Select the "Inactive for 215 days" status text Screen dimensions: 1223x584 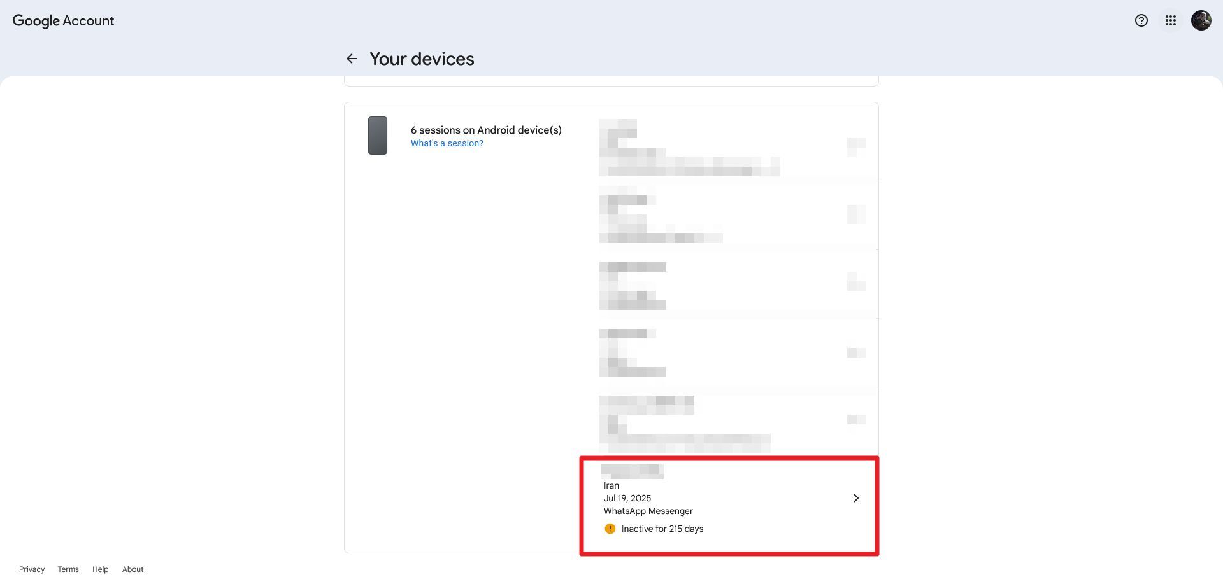click(x=662, y=529)
